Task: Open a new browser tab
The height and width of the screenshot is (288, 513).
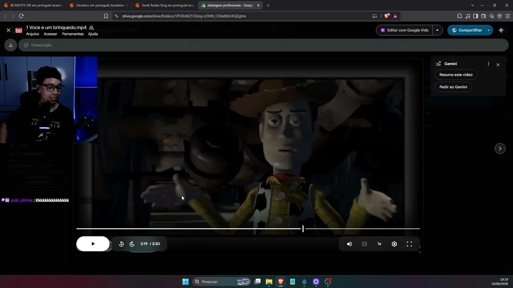Action: pyautogui.click(x=268, y=5)
